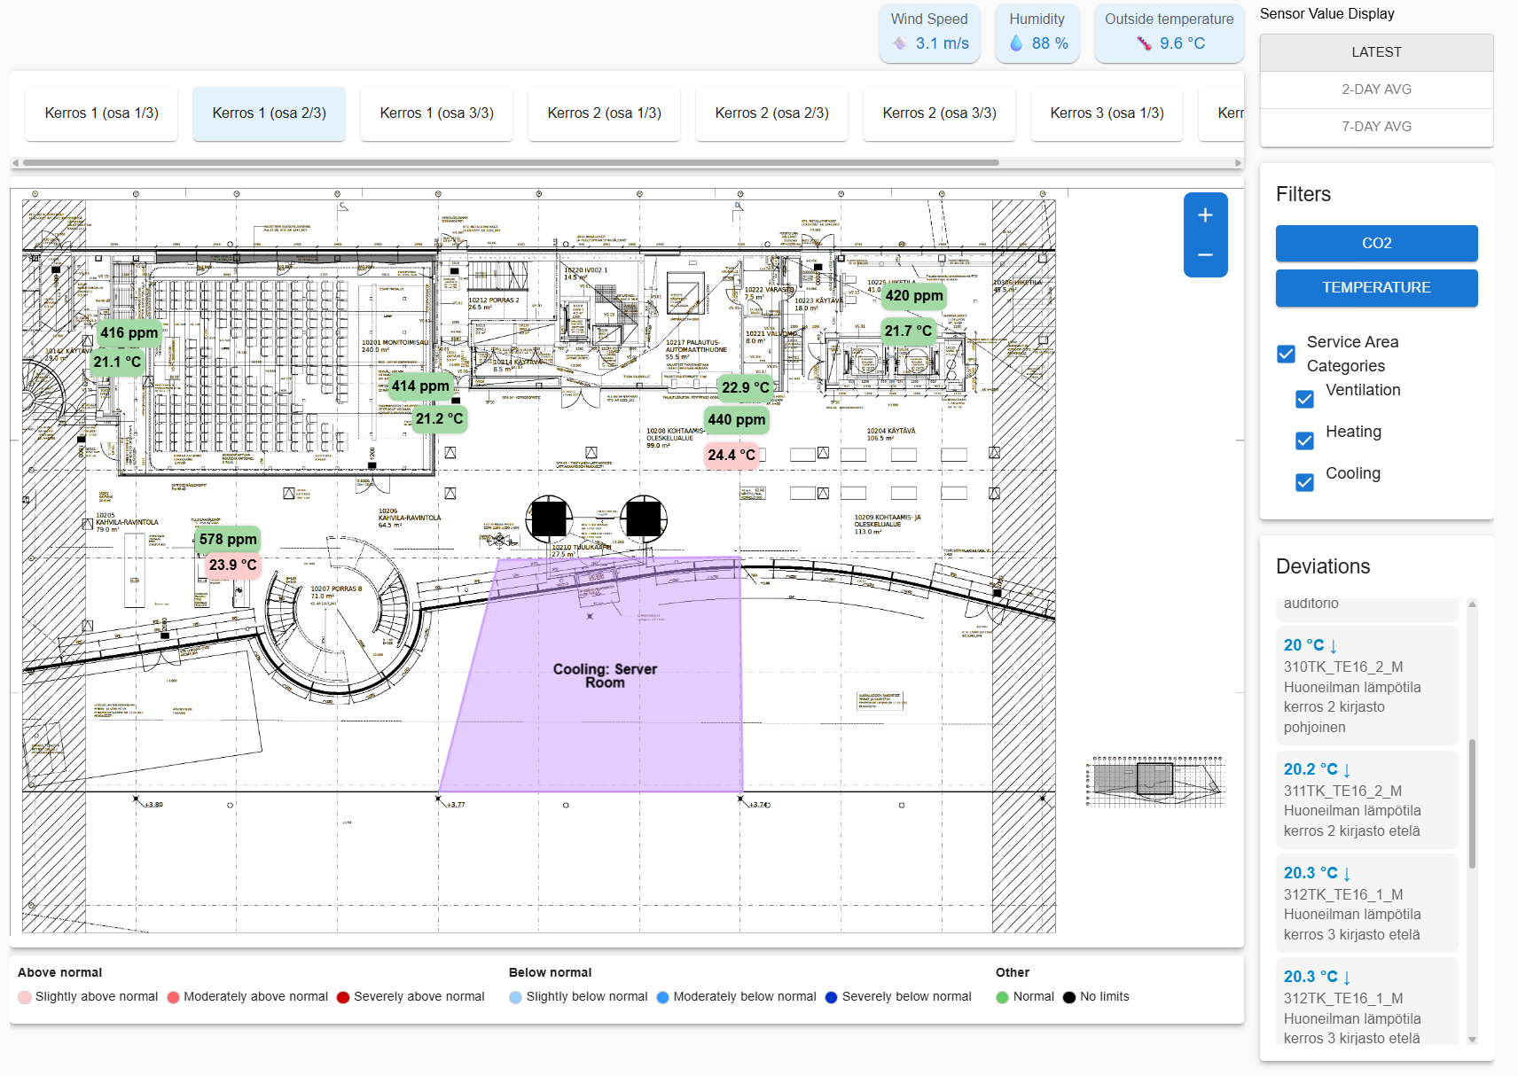The image size is (1518, 1076).
Task: Click the left arrow of the floor tabs scrollbar
Action: (15, 163)
